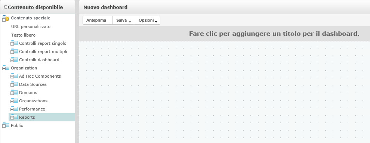Collapse the Organization folder
370x143 pixels.
(4, 69)
